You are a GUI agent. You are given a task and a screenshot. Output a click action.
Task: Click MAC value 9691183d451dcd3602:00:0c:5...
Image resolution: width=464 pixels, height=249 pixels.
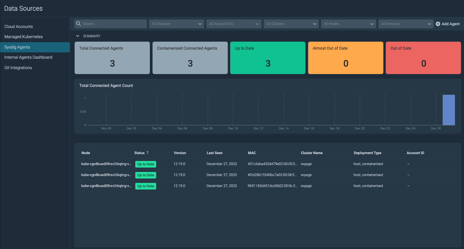click(272, 186)
